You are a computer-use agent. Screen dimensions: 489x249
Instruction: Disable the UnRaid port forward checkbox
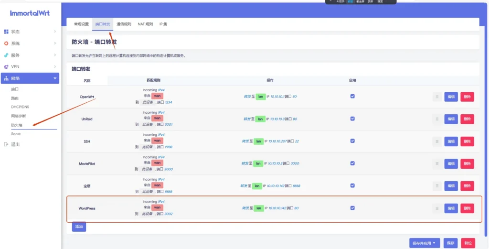352,119
